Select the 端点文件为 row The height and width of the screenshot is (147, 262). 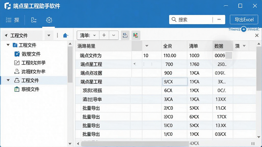pyautogui.click(x=166, y=55)
